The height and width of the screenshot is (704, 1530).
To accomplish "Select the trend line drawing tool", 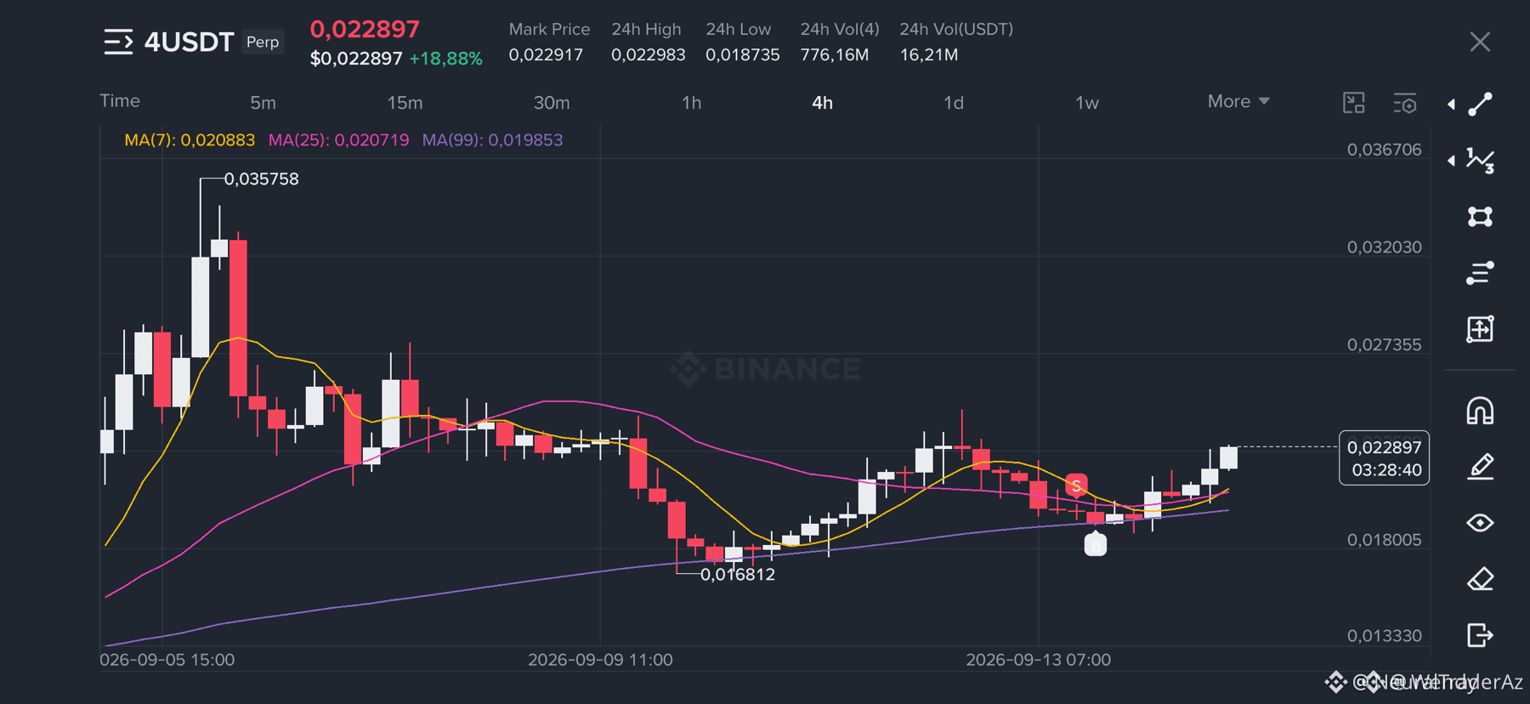I will pos(1480,104).
